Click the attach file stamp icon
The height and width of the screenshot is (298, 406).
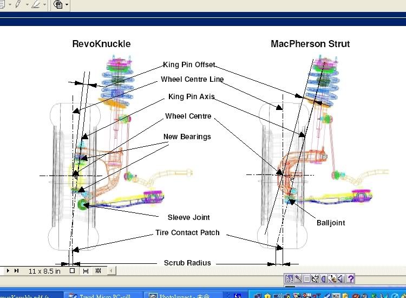click(x=58, y=4)
